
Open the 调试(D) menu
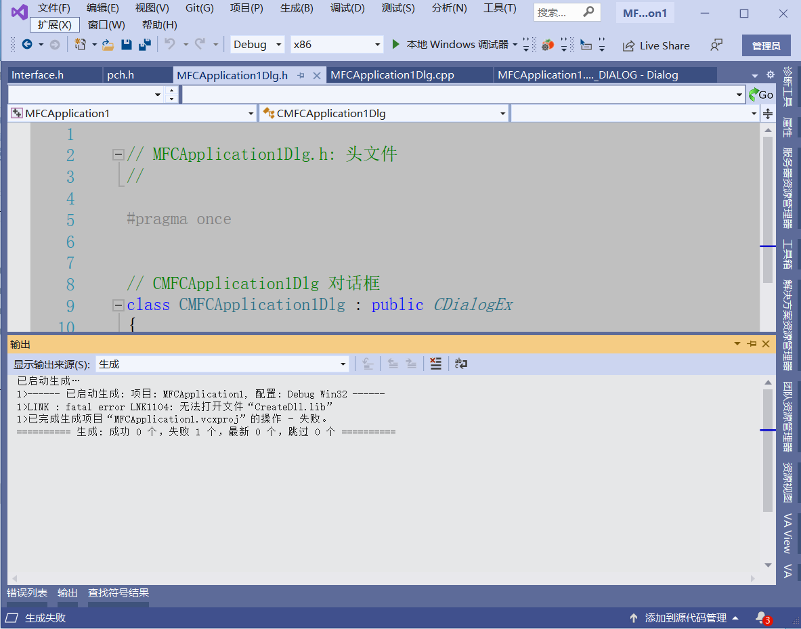[347, 8]
